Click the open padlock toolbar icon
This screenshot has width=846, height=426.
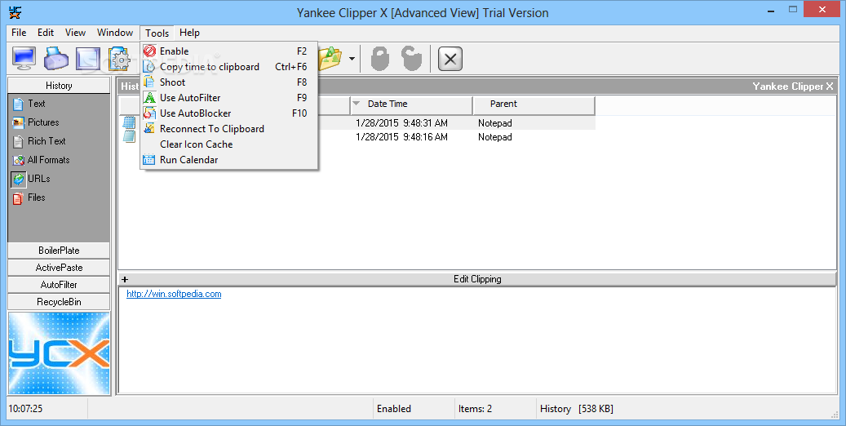point(412,58)
